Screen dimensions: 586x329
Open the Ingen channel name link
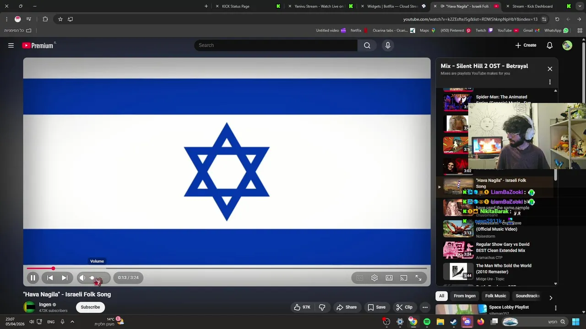(45, 304)
